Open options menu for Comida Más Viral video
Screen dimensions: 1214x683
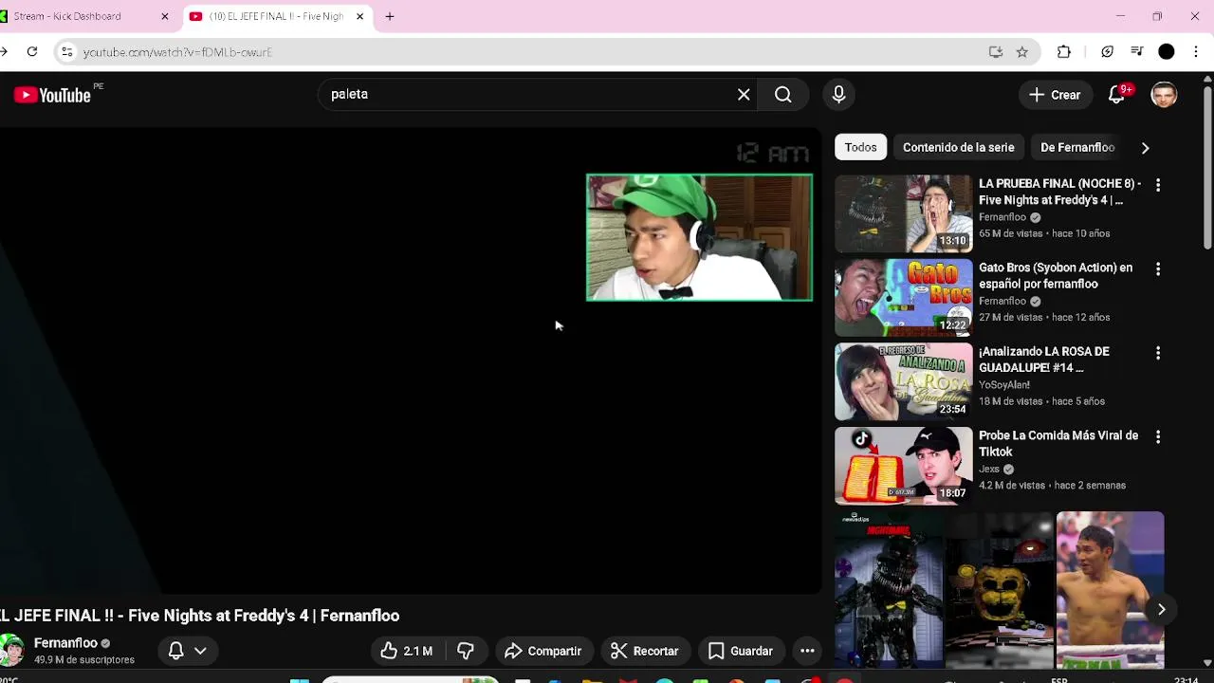pyautogui.click(x=1158, y=437)
